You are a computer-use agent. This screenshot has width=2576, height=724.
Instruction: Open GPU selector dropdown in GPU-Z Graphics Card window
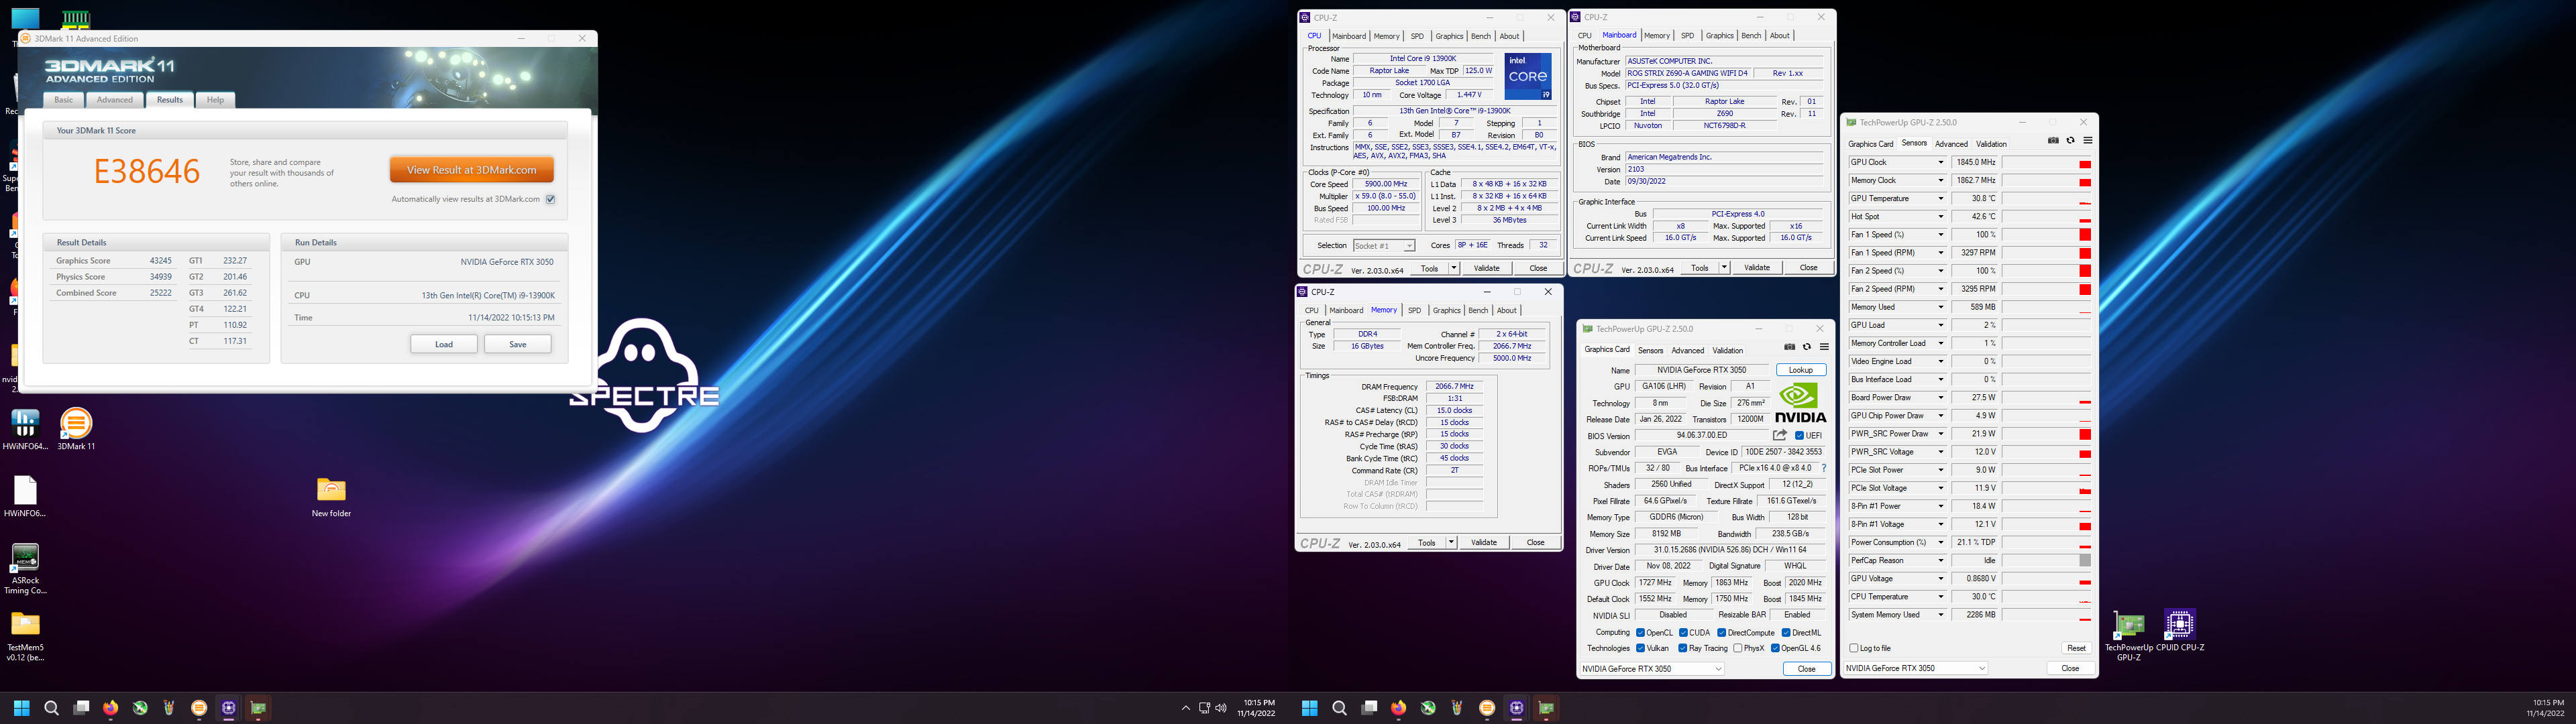pyautogui.click(x=1652, y=668)
